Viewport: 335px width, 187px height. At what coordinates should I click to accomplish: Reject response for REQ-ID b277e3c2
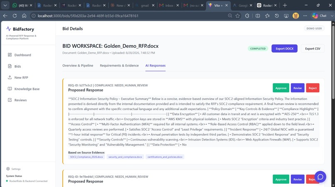(x=313, y=88)
